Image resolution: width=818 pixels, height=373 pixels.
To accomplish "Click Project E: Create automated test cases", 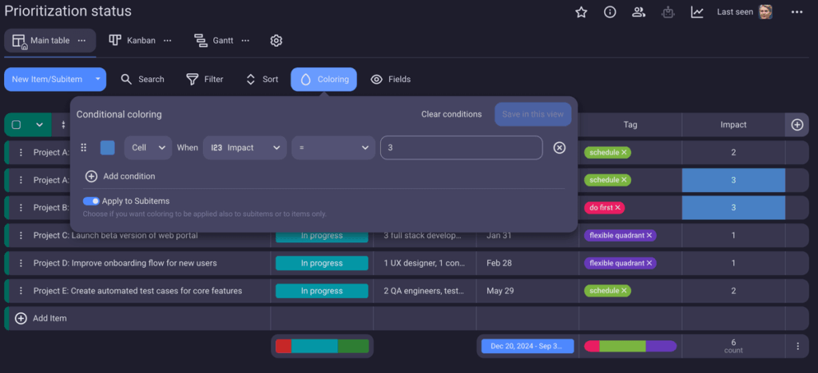I will coord(137,291).
